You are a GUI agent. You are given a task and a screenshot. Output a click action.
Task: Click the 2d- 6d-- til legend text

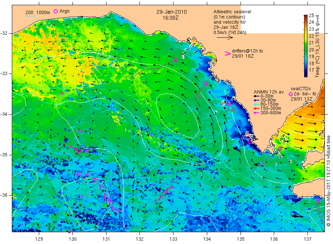pos(305,94)
